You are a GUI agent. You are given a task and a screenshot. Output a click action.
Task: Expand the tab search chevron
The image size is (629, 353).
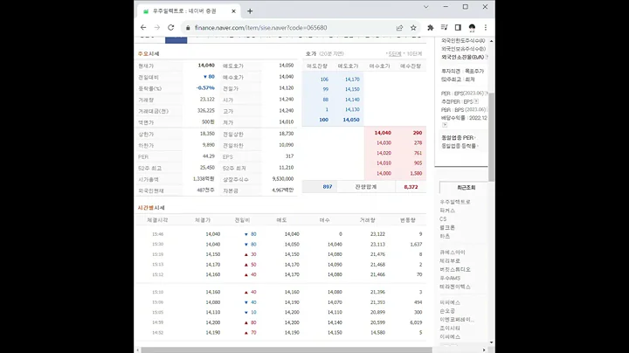(x=426, y=7)
